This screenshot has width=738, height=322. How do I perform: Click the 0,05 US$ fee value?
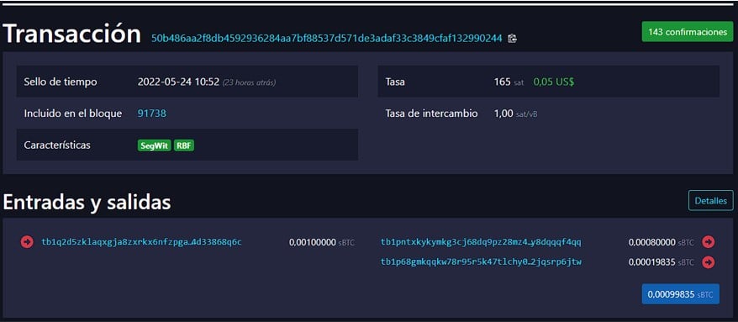553,82
